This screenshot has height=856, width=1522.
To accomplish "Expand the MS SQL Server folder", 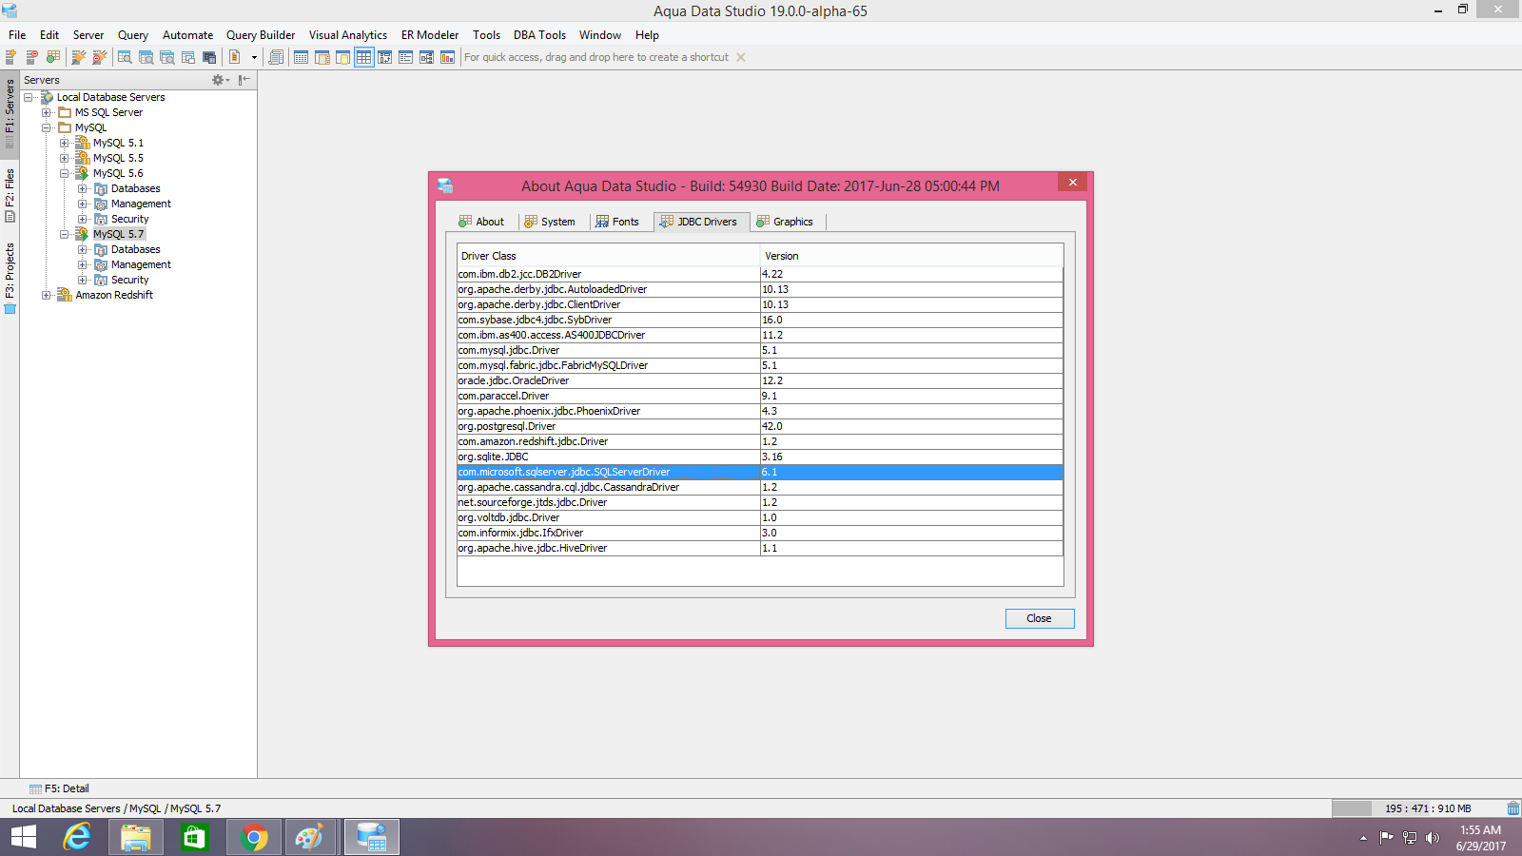I will pos(46,112).
